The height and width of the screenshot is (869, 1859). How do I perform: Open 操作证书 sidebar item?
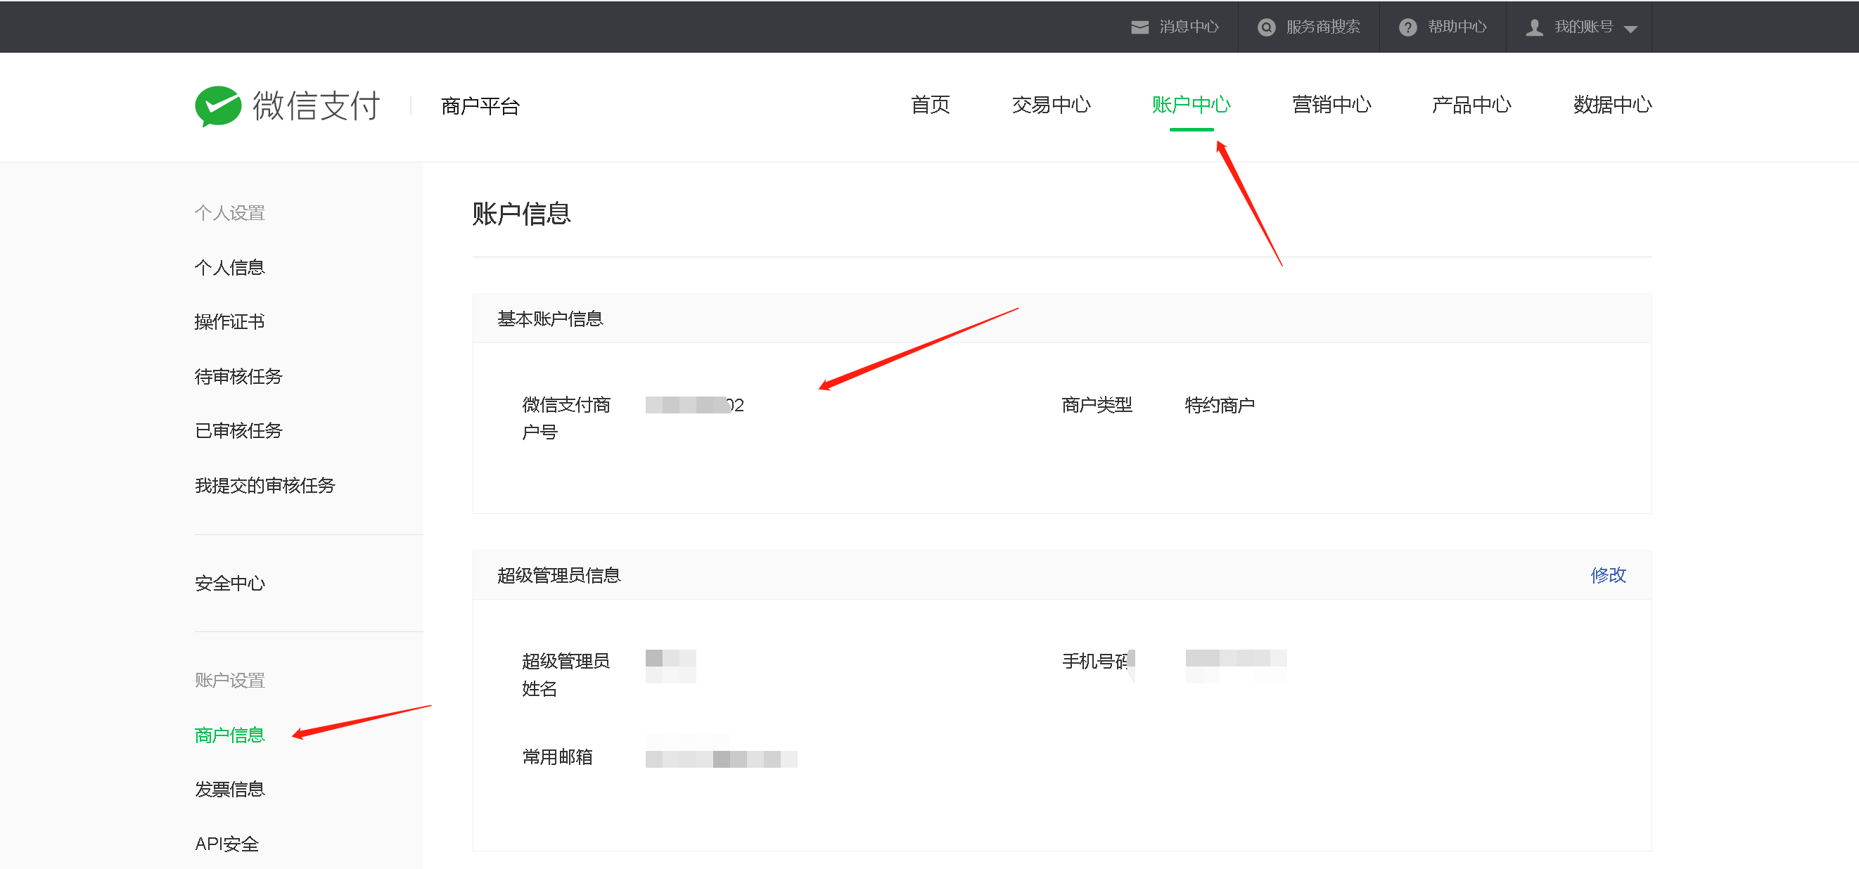pyautogui.click(x=229, y=321)
